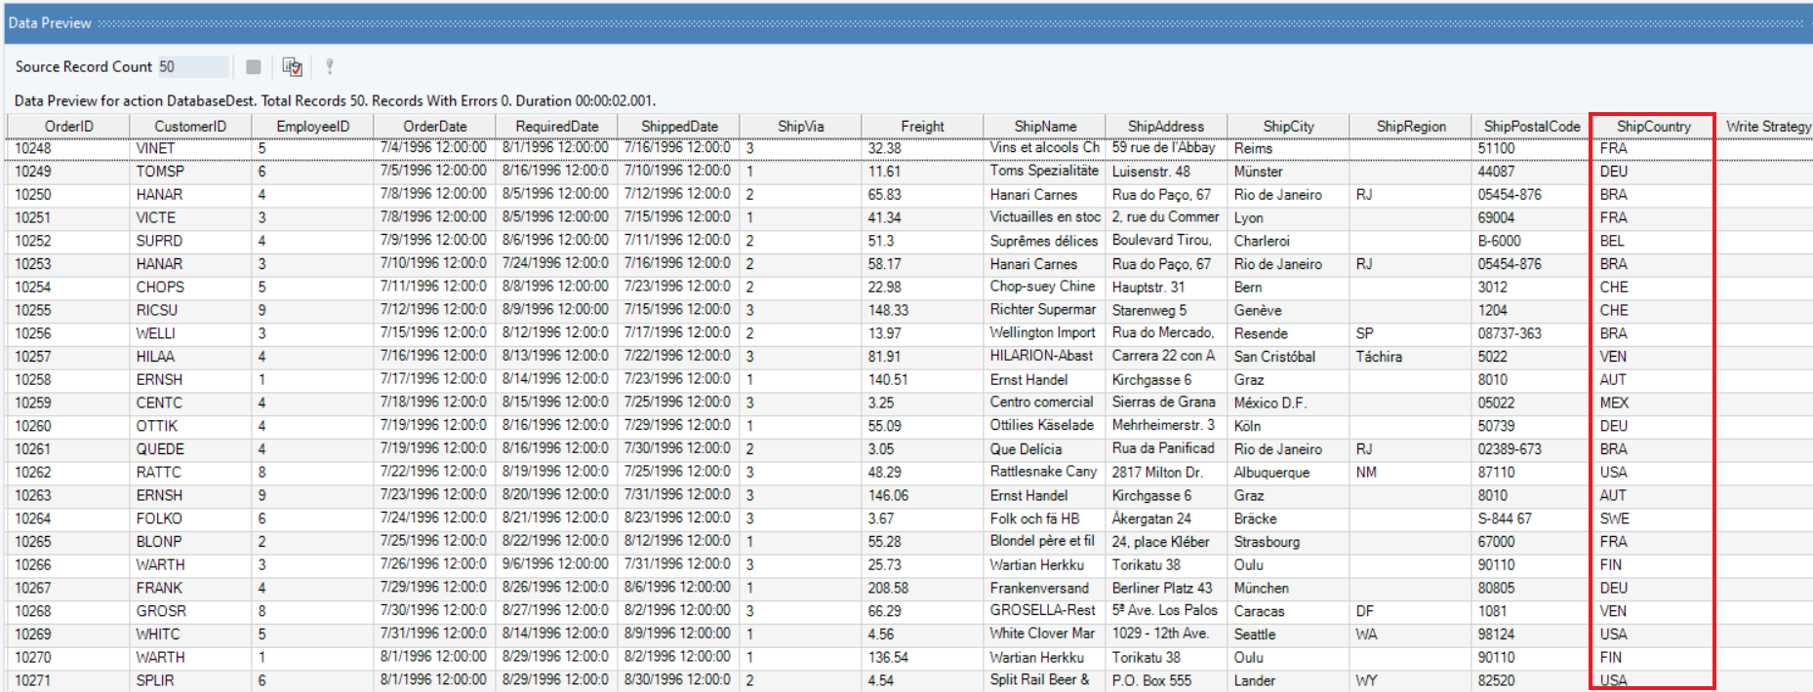Click the gray exclamation mark icon
The height and width of the screenshot is (692, 1813).
click(x=330, y=67)
